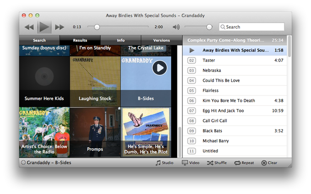
Task: Click track number 05 badge
Action: click(192, 91)
